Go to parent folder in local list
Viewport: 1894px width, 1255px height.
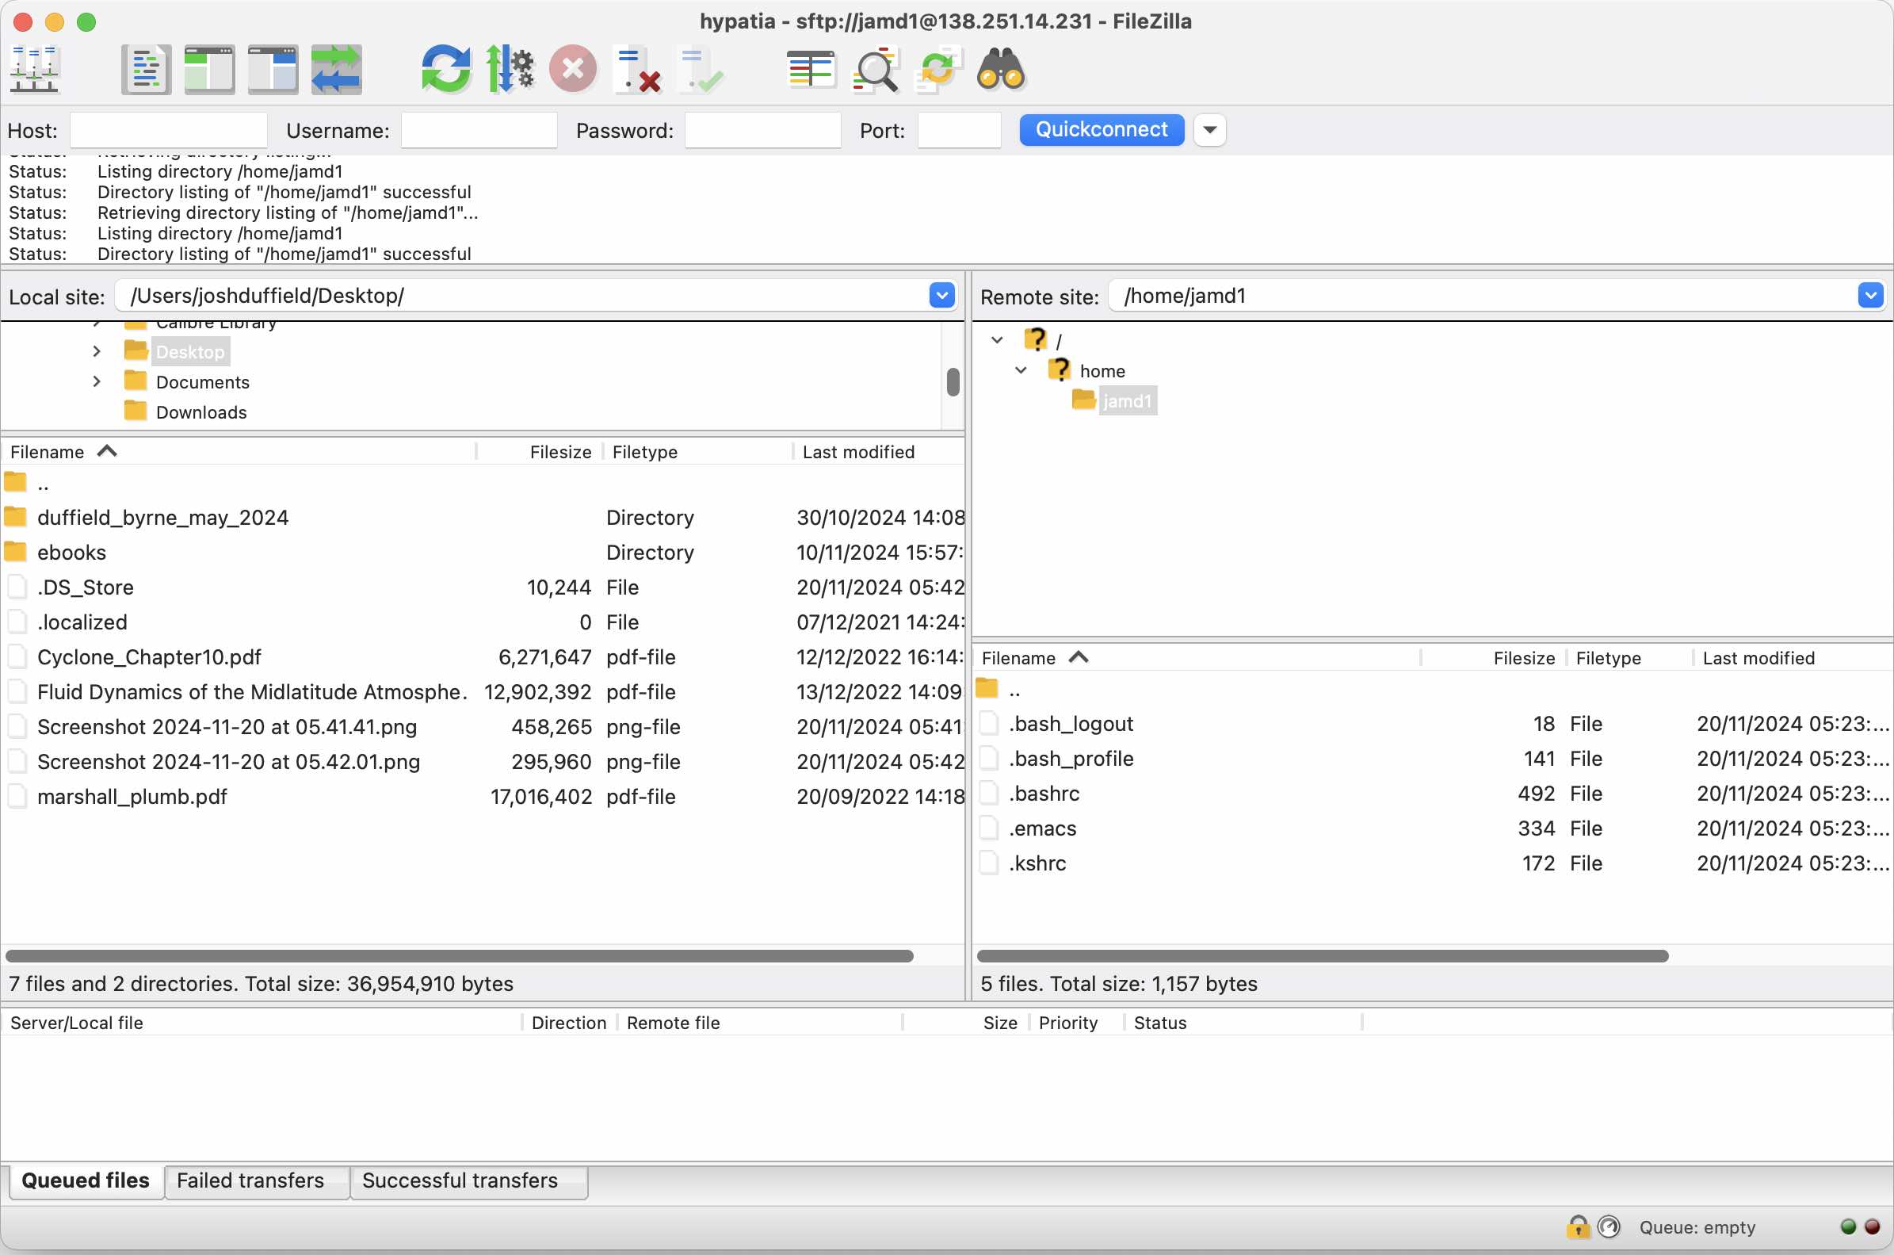[x=483, y=483]
